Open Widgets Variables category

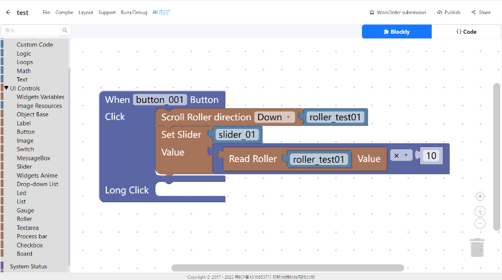pyautogui.click(x=40, y=97)
